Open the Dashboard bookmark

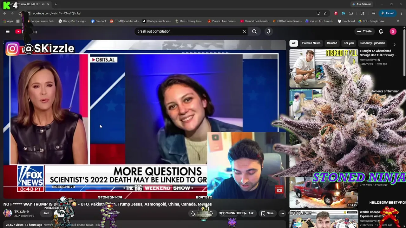click(x=346, y=21)
